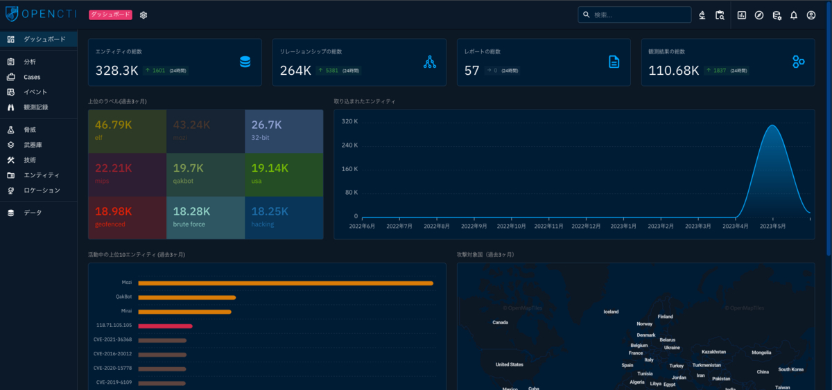Image resolution: width=832 pixels, height=390 pixels.
Task: Select the hacking 18.25K label tile
Action: point(284,218)
